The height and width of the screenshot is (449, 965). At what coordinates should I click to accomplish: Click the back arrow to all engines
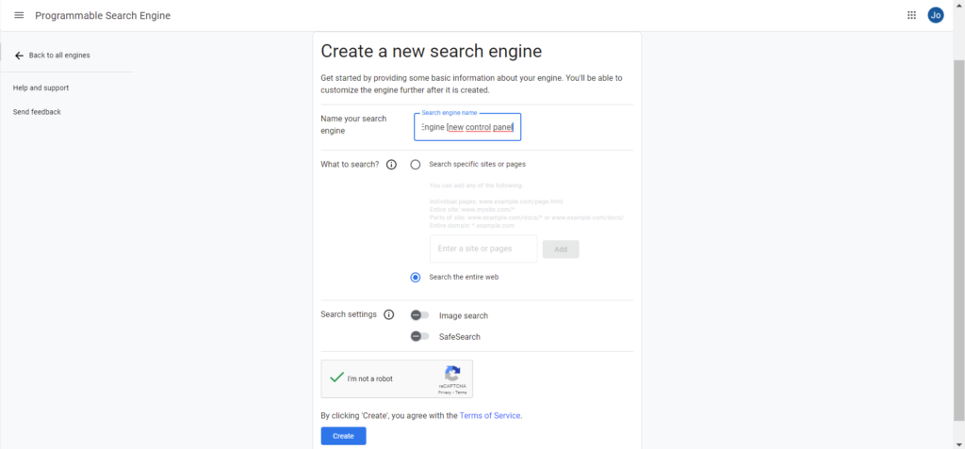(x=19, y=56)
